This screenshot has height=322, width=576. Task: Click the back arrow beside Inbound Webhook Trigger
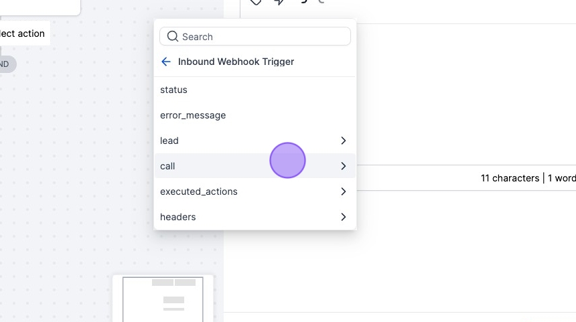click(x=166, y=62)
